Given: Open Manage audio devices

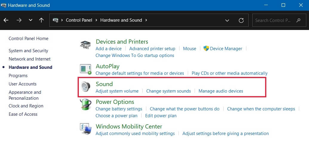Looking at the screenshot, I should pos(221,91).
